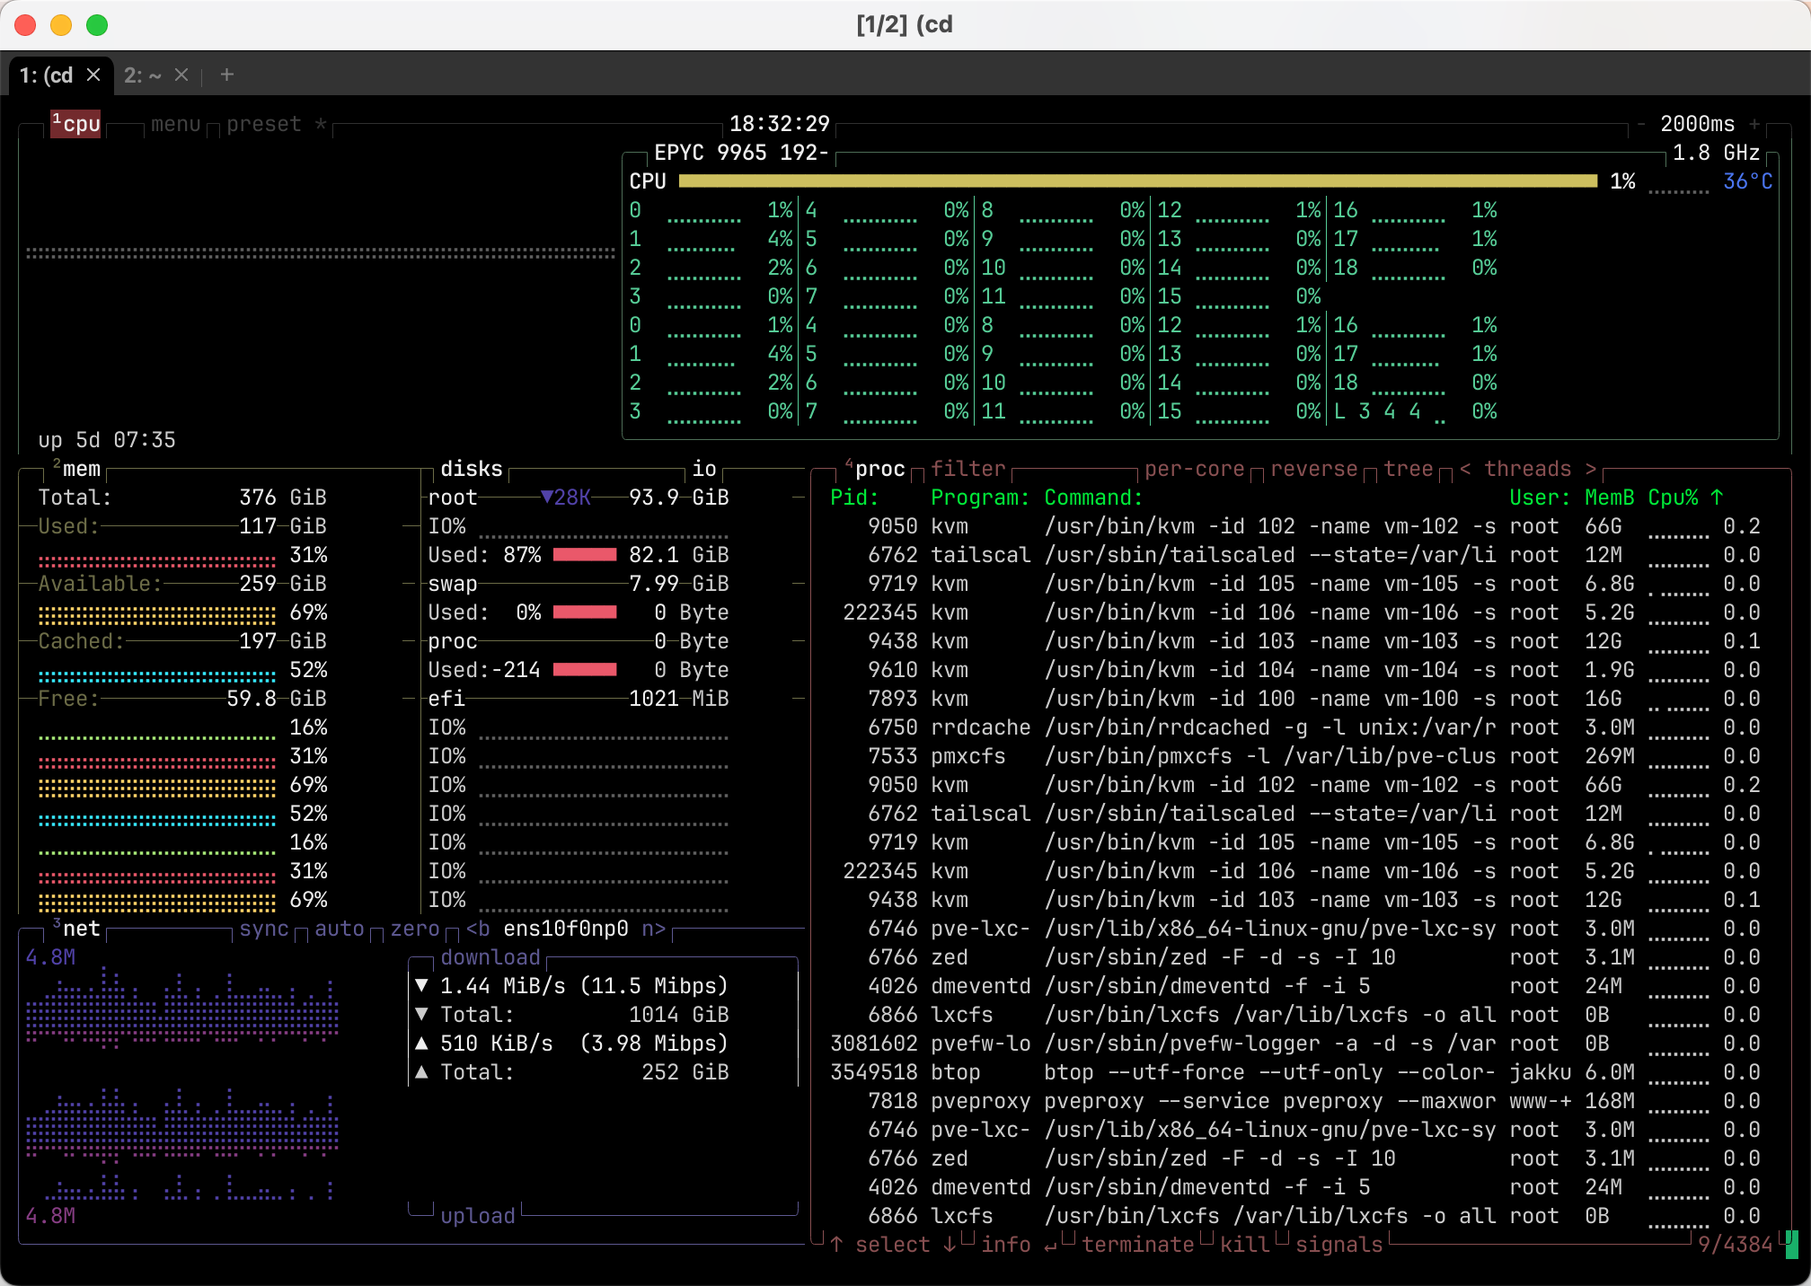Open the signals list
Image resolution: width=1811 pixels, height=1286 pixels.
click(x=1339, y=1245)
